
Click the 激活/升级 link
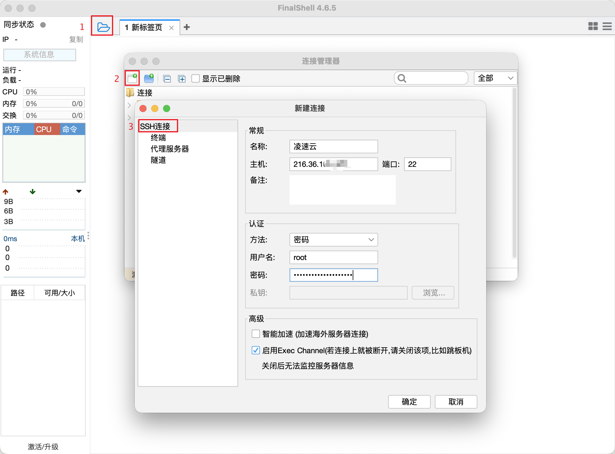[43, 447]
